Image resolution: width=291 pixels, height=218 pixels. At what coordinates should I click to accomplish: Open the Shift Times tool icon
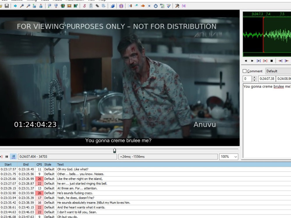tap(130, 6)
